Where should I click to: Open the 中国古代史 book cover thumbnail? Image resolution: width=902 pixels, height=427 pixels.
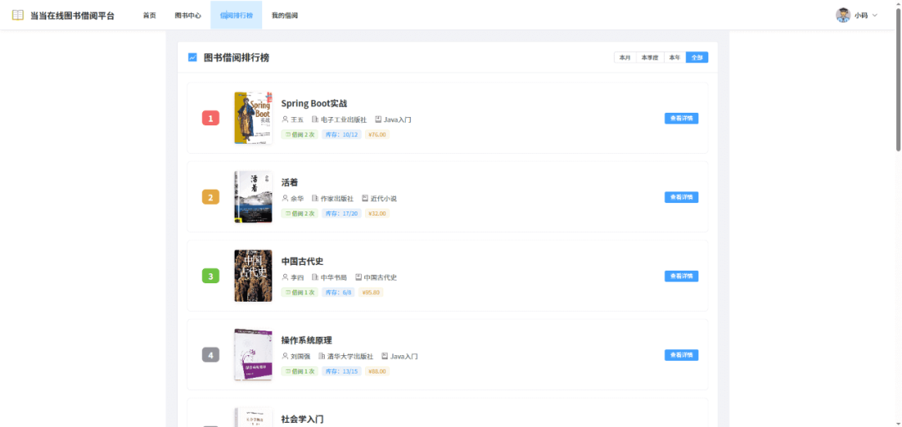[253, 276]
